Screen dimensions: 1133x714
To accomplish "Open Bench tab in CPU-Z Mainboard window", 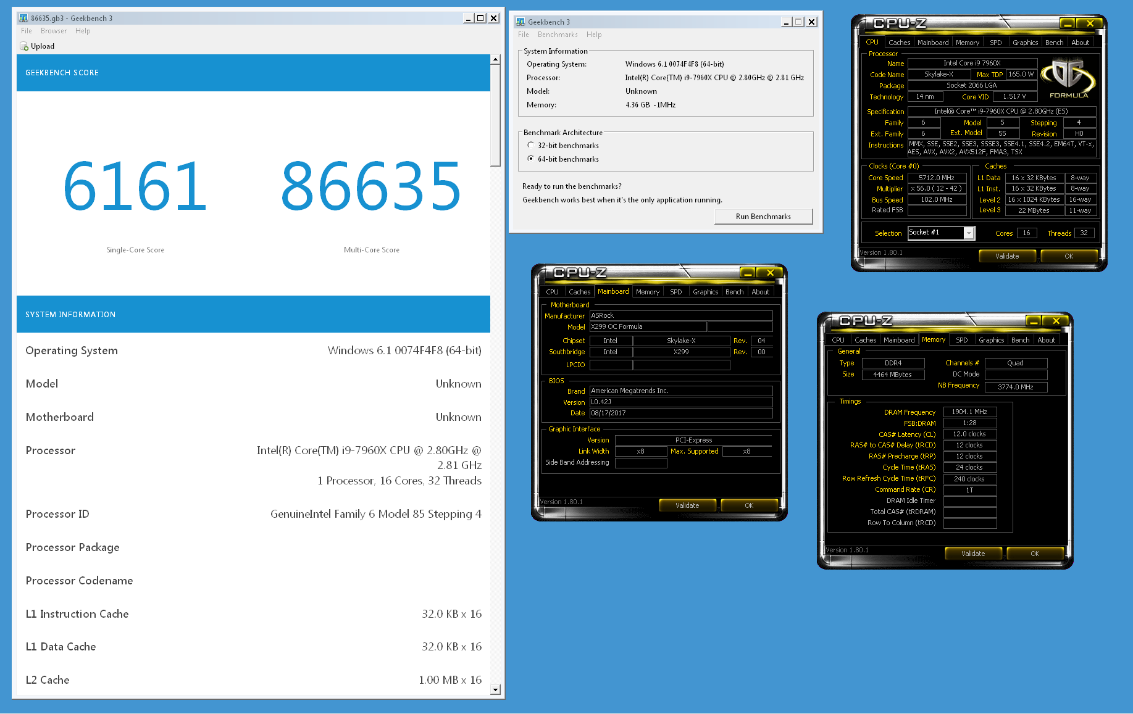I will tap(735, 292).
